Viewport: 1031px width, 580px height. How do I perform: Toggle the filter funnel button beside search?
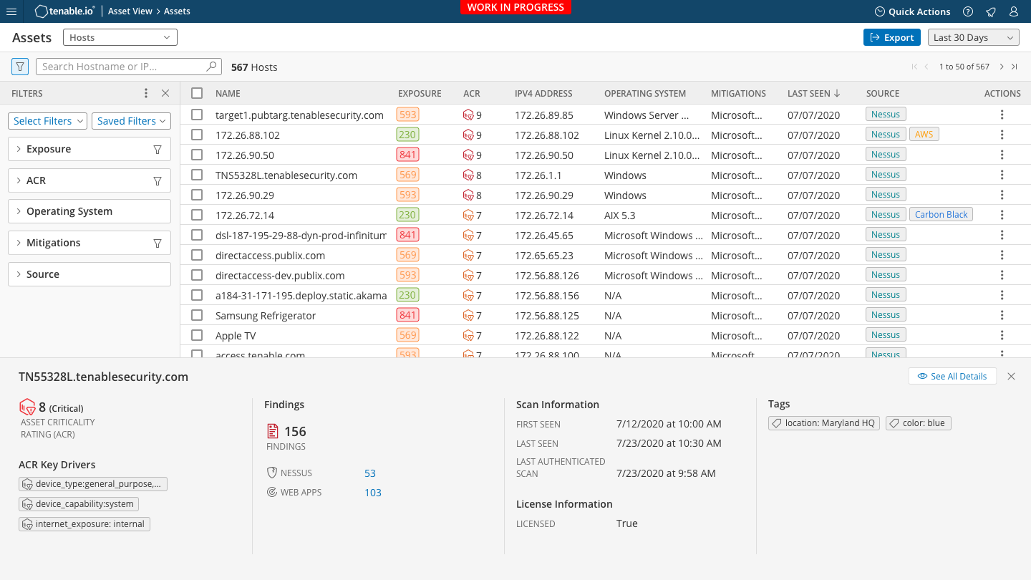[x=20, y=67]
